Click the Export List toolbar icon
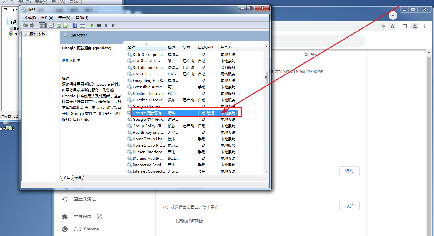 tap(65, 25)
